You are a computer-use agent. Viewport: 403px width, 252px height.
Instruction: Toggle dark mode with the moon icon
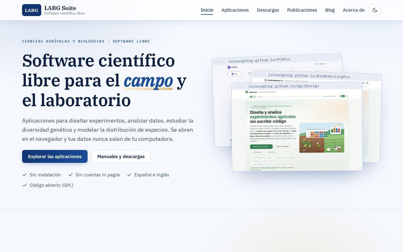click(x=375, y=10)
